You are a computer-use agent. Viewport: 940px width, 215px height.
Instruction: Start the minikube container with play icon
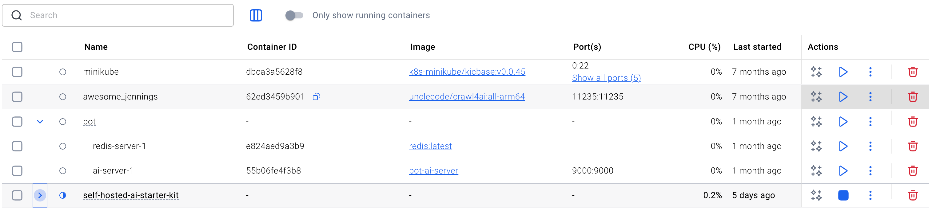click(x=843, y=72)
